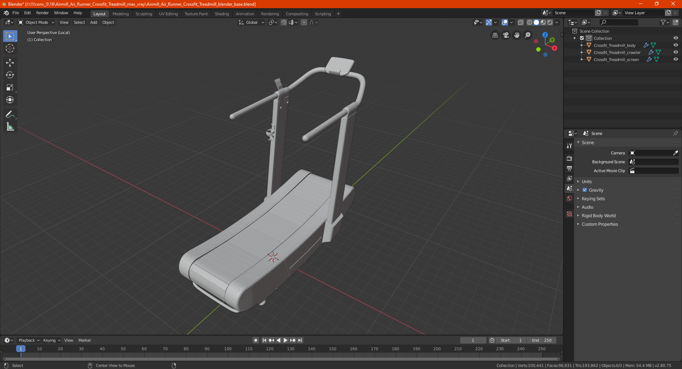Viewport: 682px width, 369px height.
Task: Open the Texture properties tab
Action: (569, 214)
